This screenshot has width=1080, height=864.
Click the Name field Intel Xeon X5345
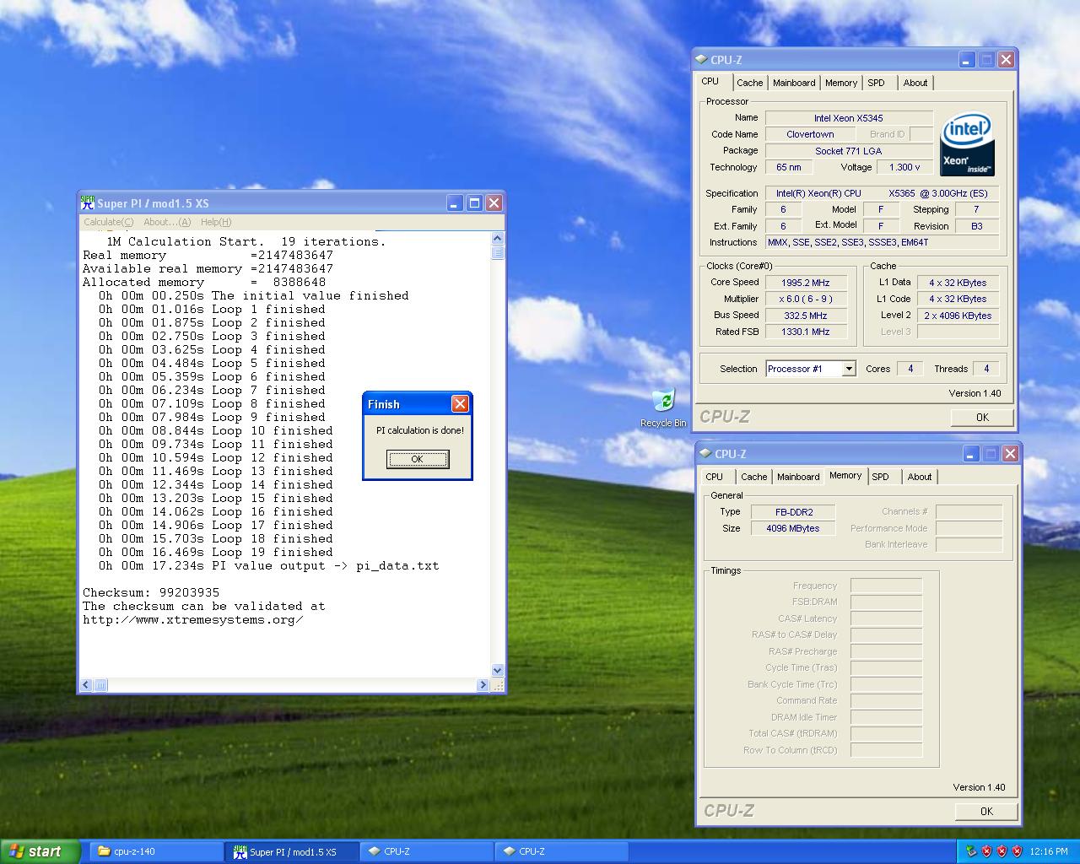(x=849, y=118)
